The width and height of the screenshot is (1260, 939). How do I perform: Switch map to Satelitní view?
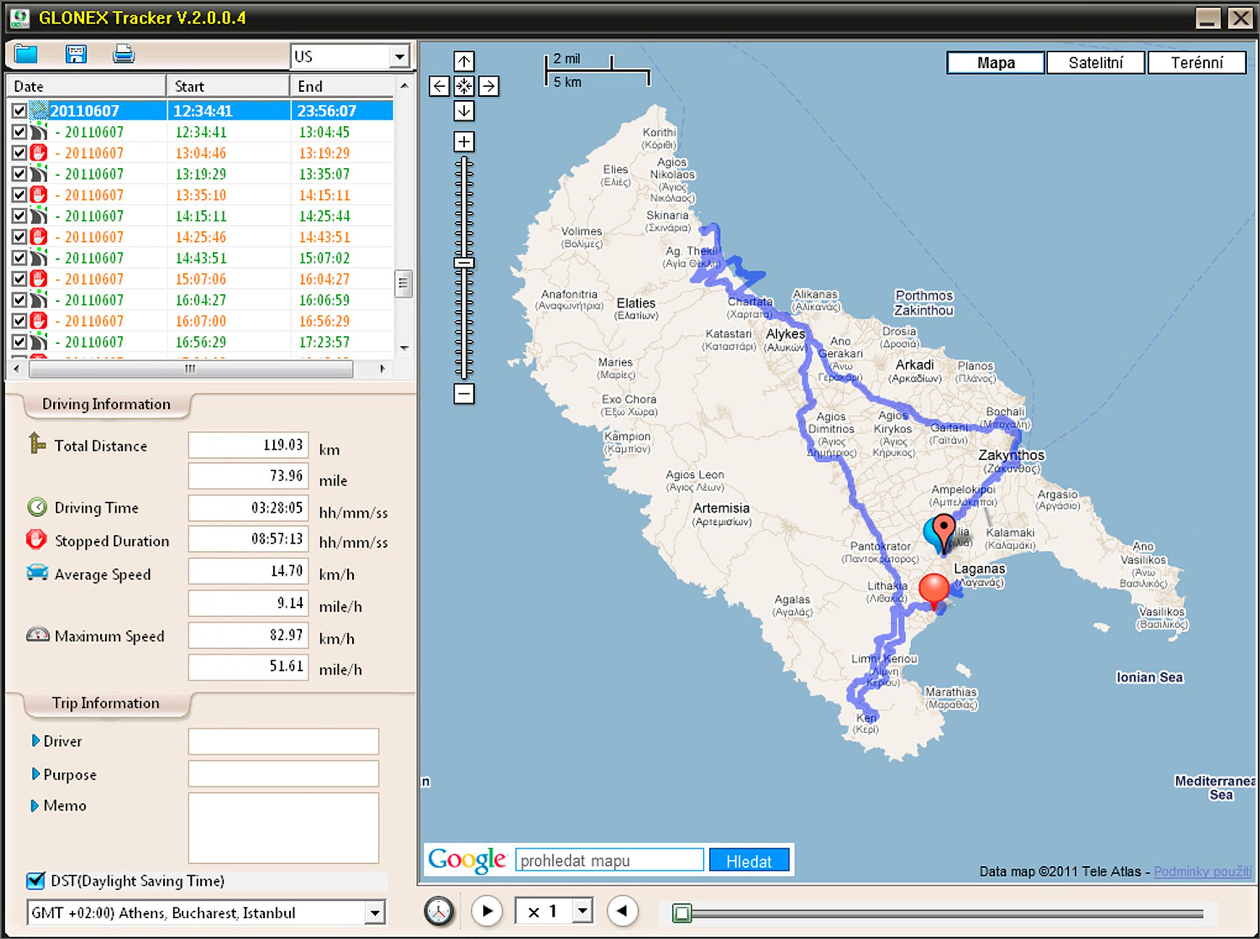(1095, 63)
